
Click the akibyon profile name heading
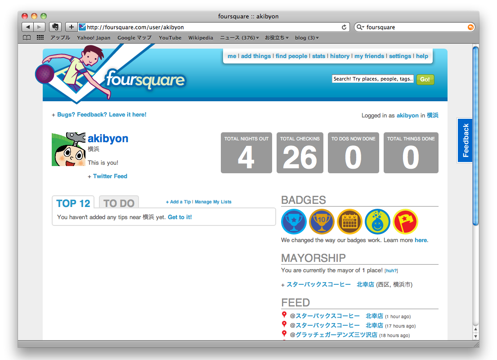(108, 138)
